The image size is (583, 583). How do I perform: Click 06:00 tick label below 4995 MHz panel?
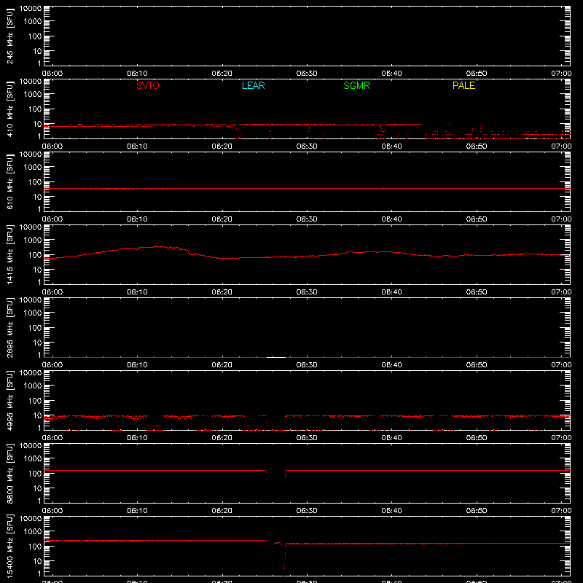coord(52,438)
